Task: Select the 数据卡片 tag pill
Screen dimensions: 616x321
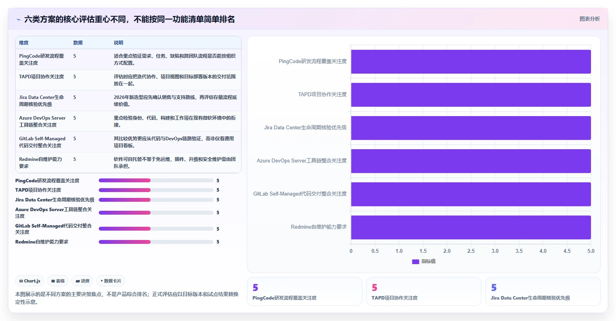Action: tap(111, 281)
